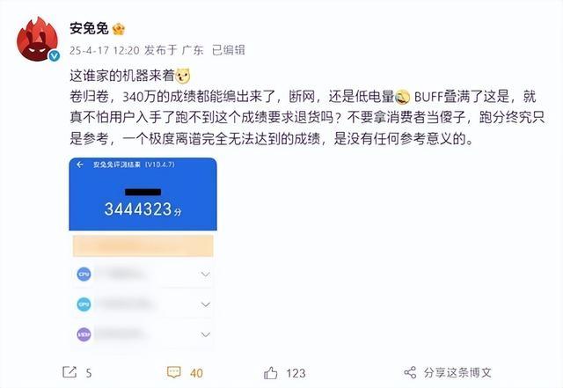Open the AnTuTu red rabbit avatar
This screenshot has width=563, height=388.
coord(37,39)
